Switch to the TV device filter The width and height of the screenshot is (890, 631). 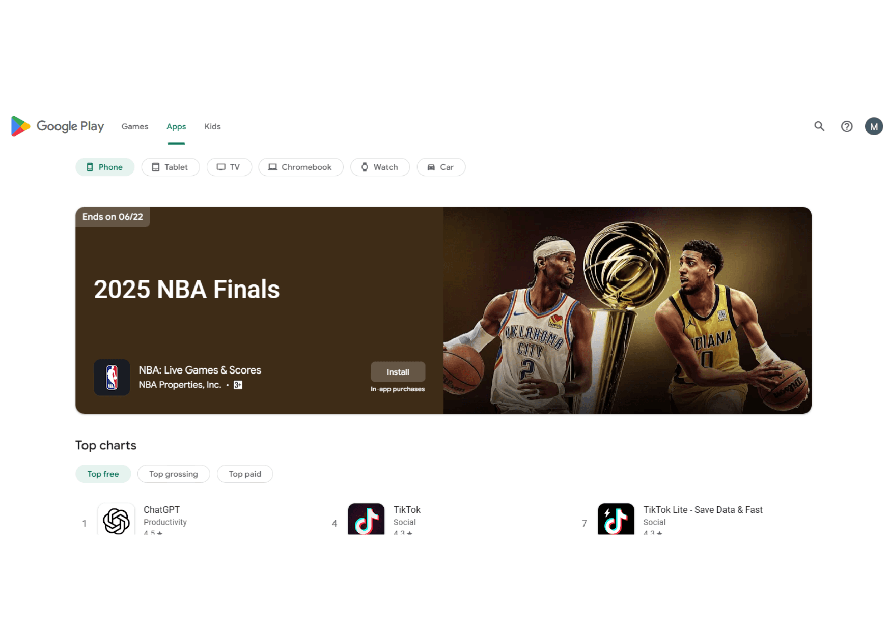[229, 167]
